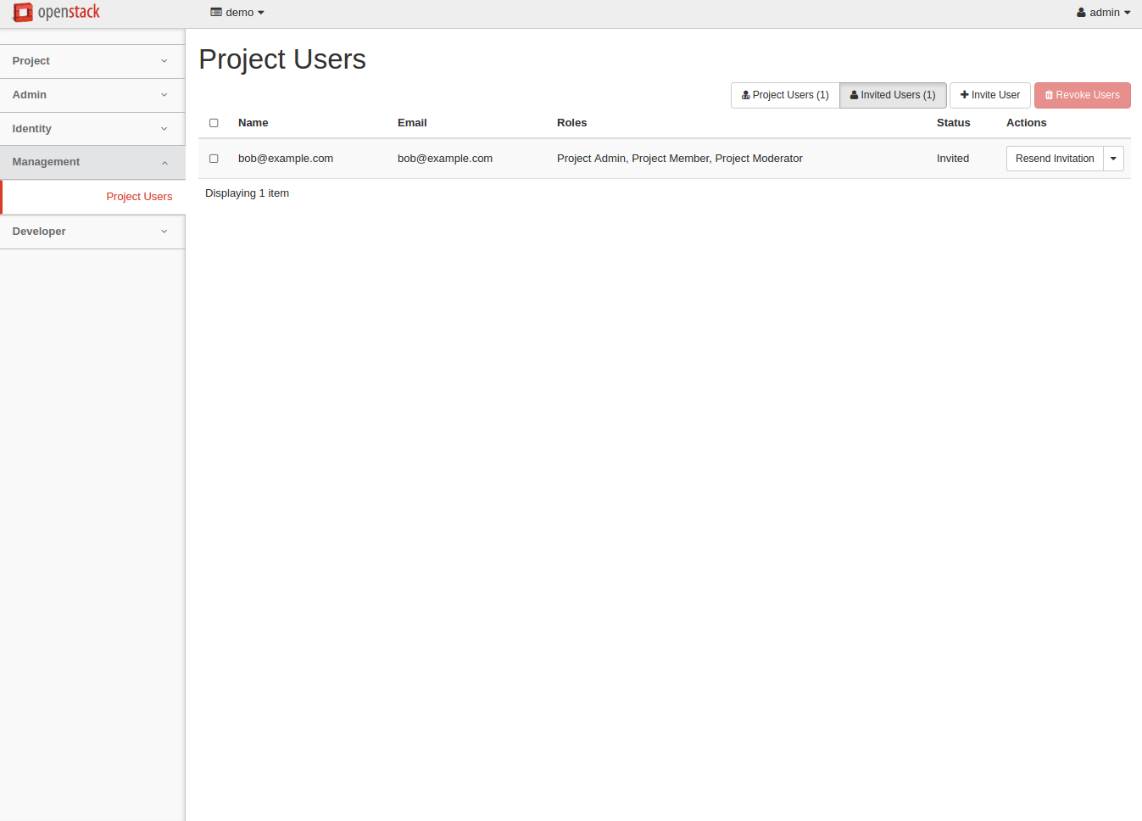Click the OpenStack logo
Image resolution: width=1142 pixels, height=821 pixels.
click(x=57, y=13)
